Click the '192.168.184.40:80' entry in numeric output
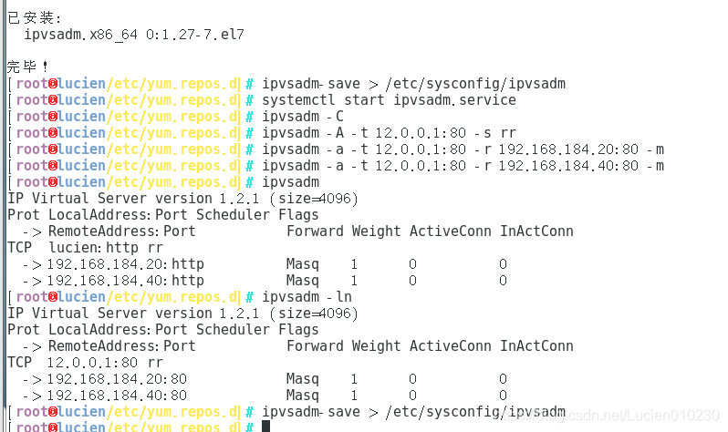Image resolution: width=728 pixels, height=432 pixels. [x=117, y=396]
